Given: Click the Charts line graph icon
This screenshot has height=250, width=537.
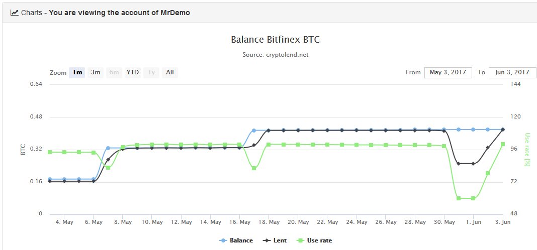Looking at the screenshot, I should 14,13.
